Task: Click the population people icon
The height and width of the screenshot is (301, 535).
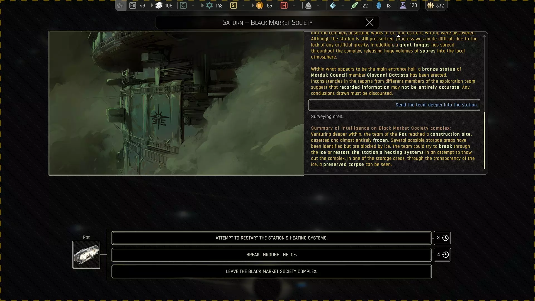Action: point(431,5)
